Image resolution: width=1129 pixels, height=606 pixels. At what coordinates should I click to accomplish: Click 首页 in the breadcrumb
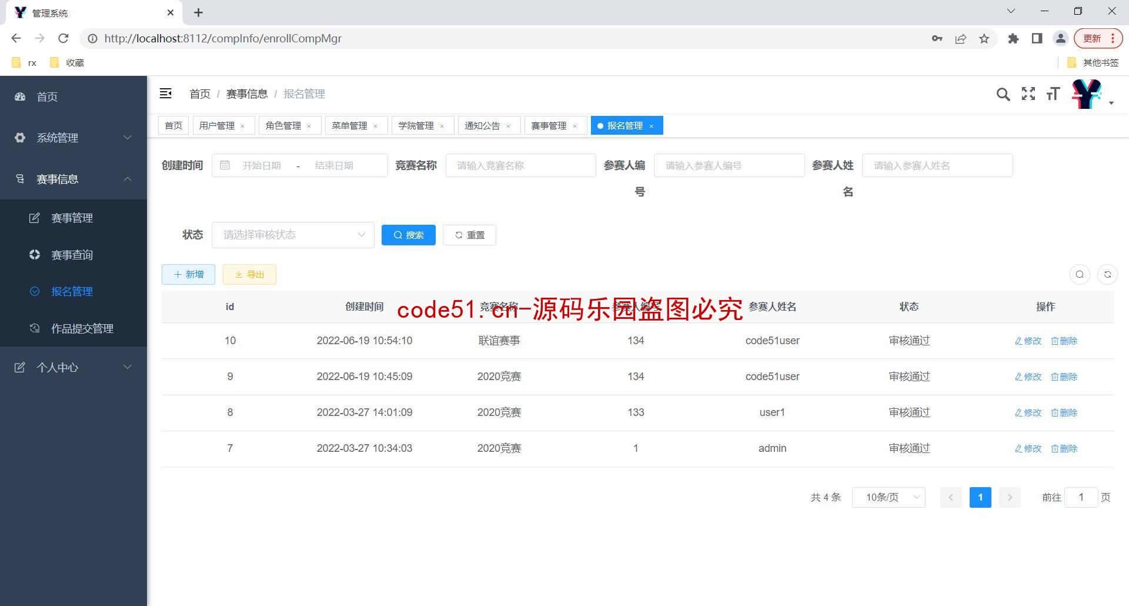(200, 94)
